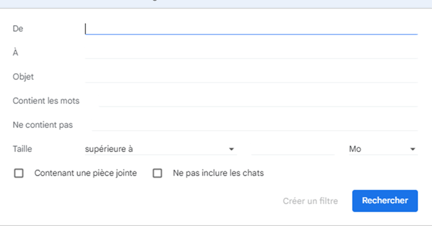Focus the À recipient input field

251,52
